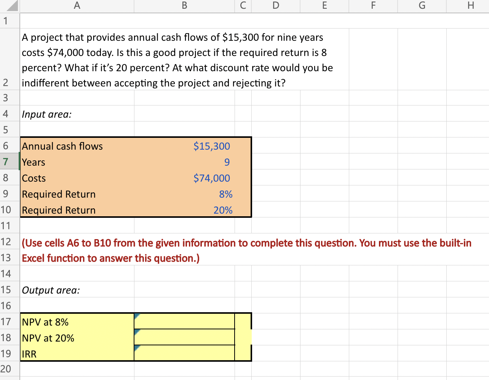Click the blue flag indicator in the IRR cell
This screenshot has height=380, width=489.
click(136, 348)
